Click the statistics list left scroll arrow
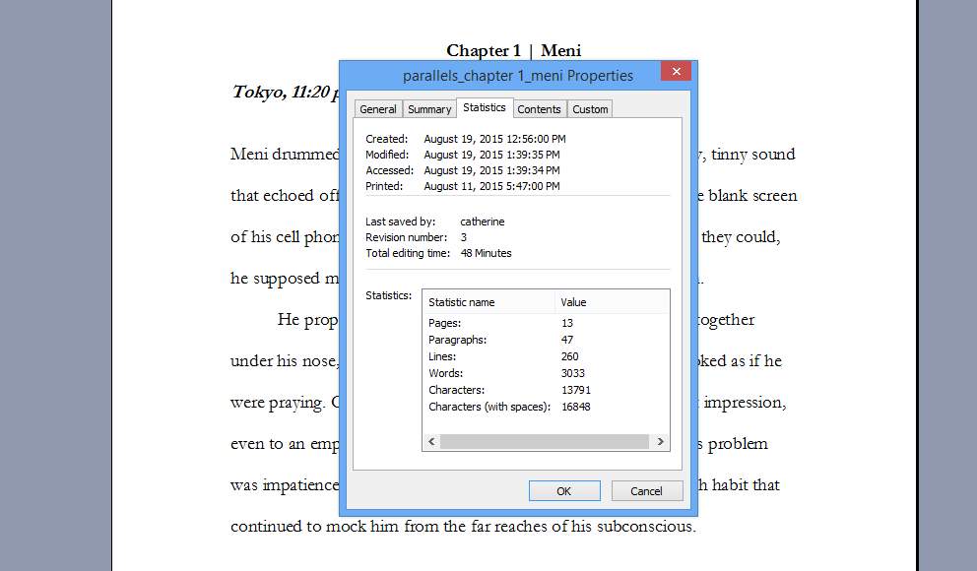This screenshot has height=571, width=977. 431,442
